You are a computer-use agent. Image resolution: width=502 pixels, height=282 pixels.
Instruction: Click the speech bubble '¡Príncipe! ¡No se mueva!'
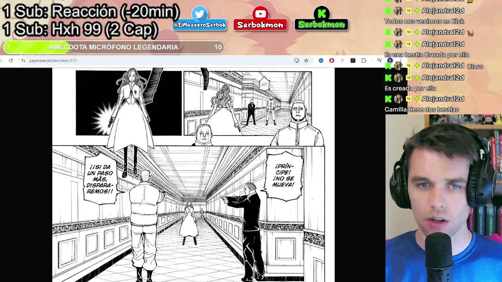[284, 175]
